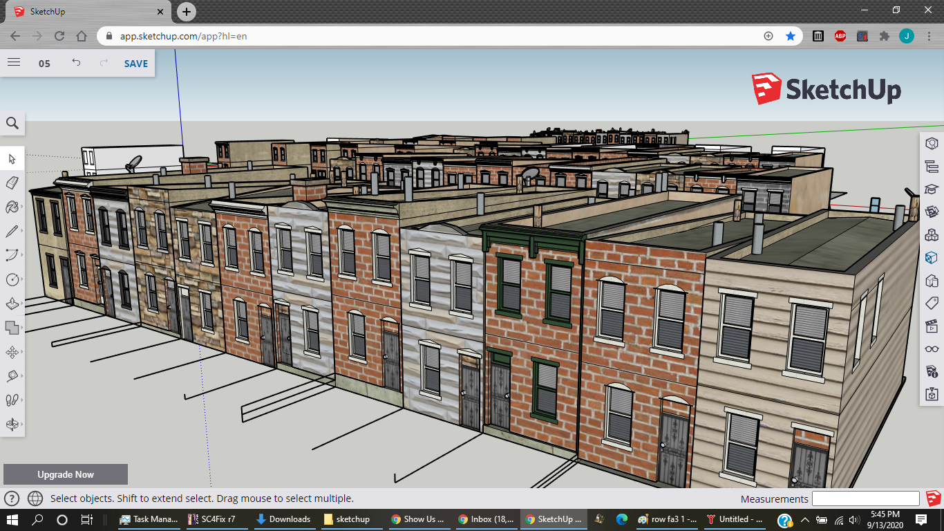944x531 pixels.
Task: Open the Styles glasses panel
Action: point(932,349)
